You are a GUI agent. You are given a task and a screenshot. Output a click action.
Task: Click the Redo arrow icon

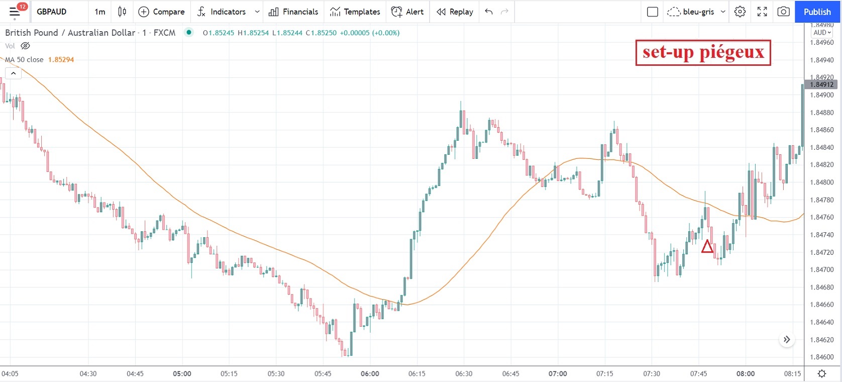[x=505, y=12]
